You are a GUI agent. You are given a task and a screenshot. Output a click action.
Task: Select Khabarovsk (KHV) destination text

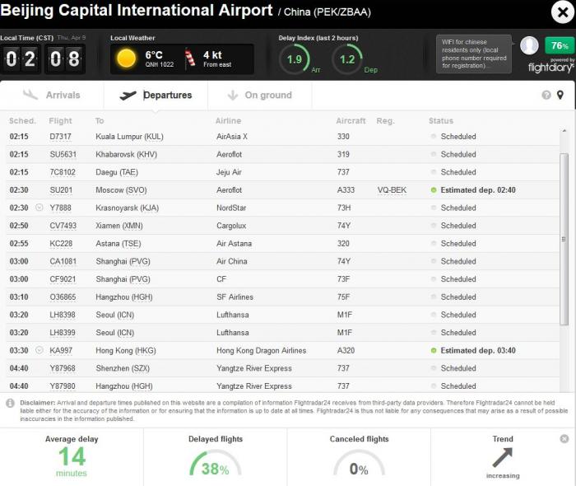[x=127, y=154]
